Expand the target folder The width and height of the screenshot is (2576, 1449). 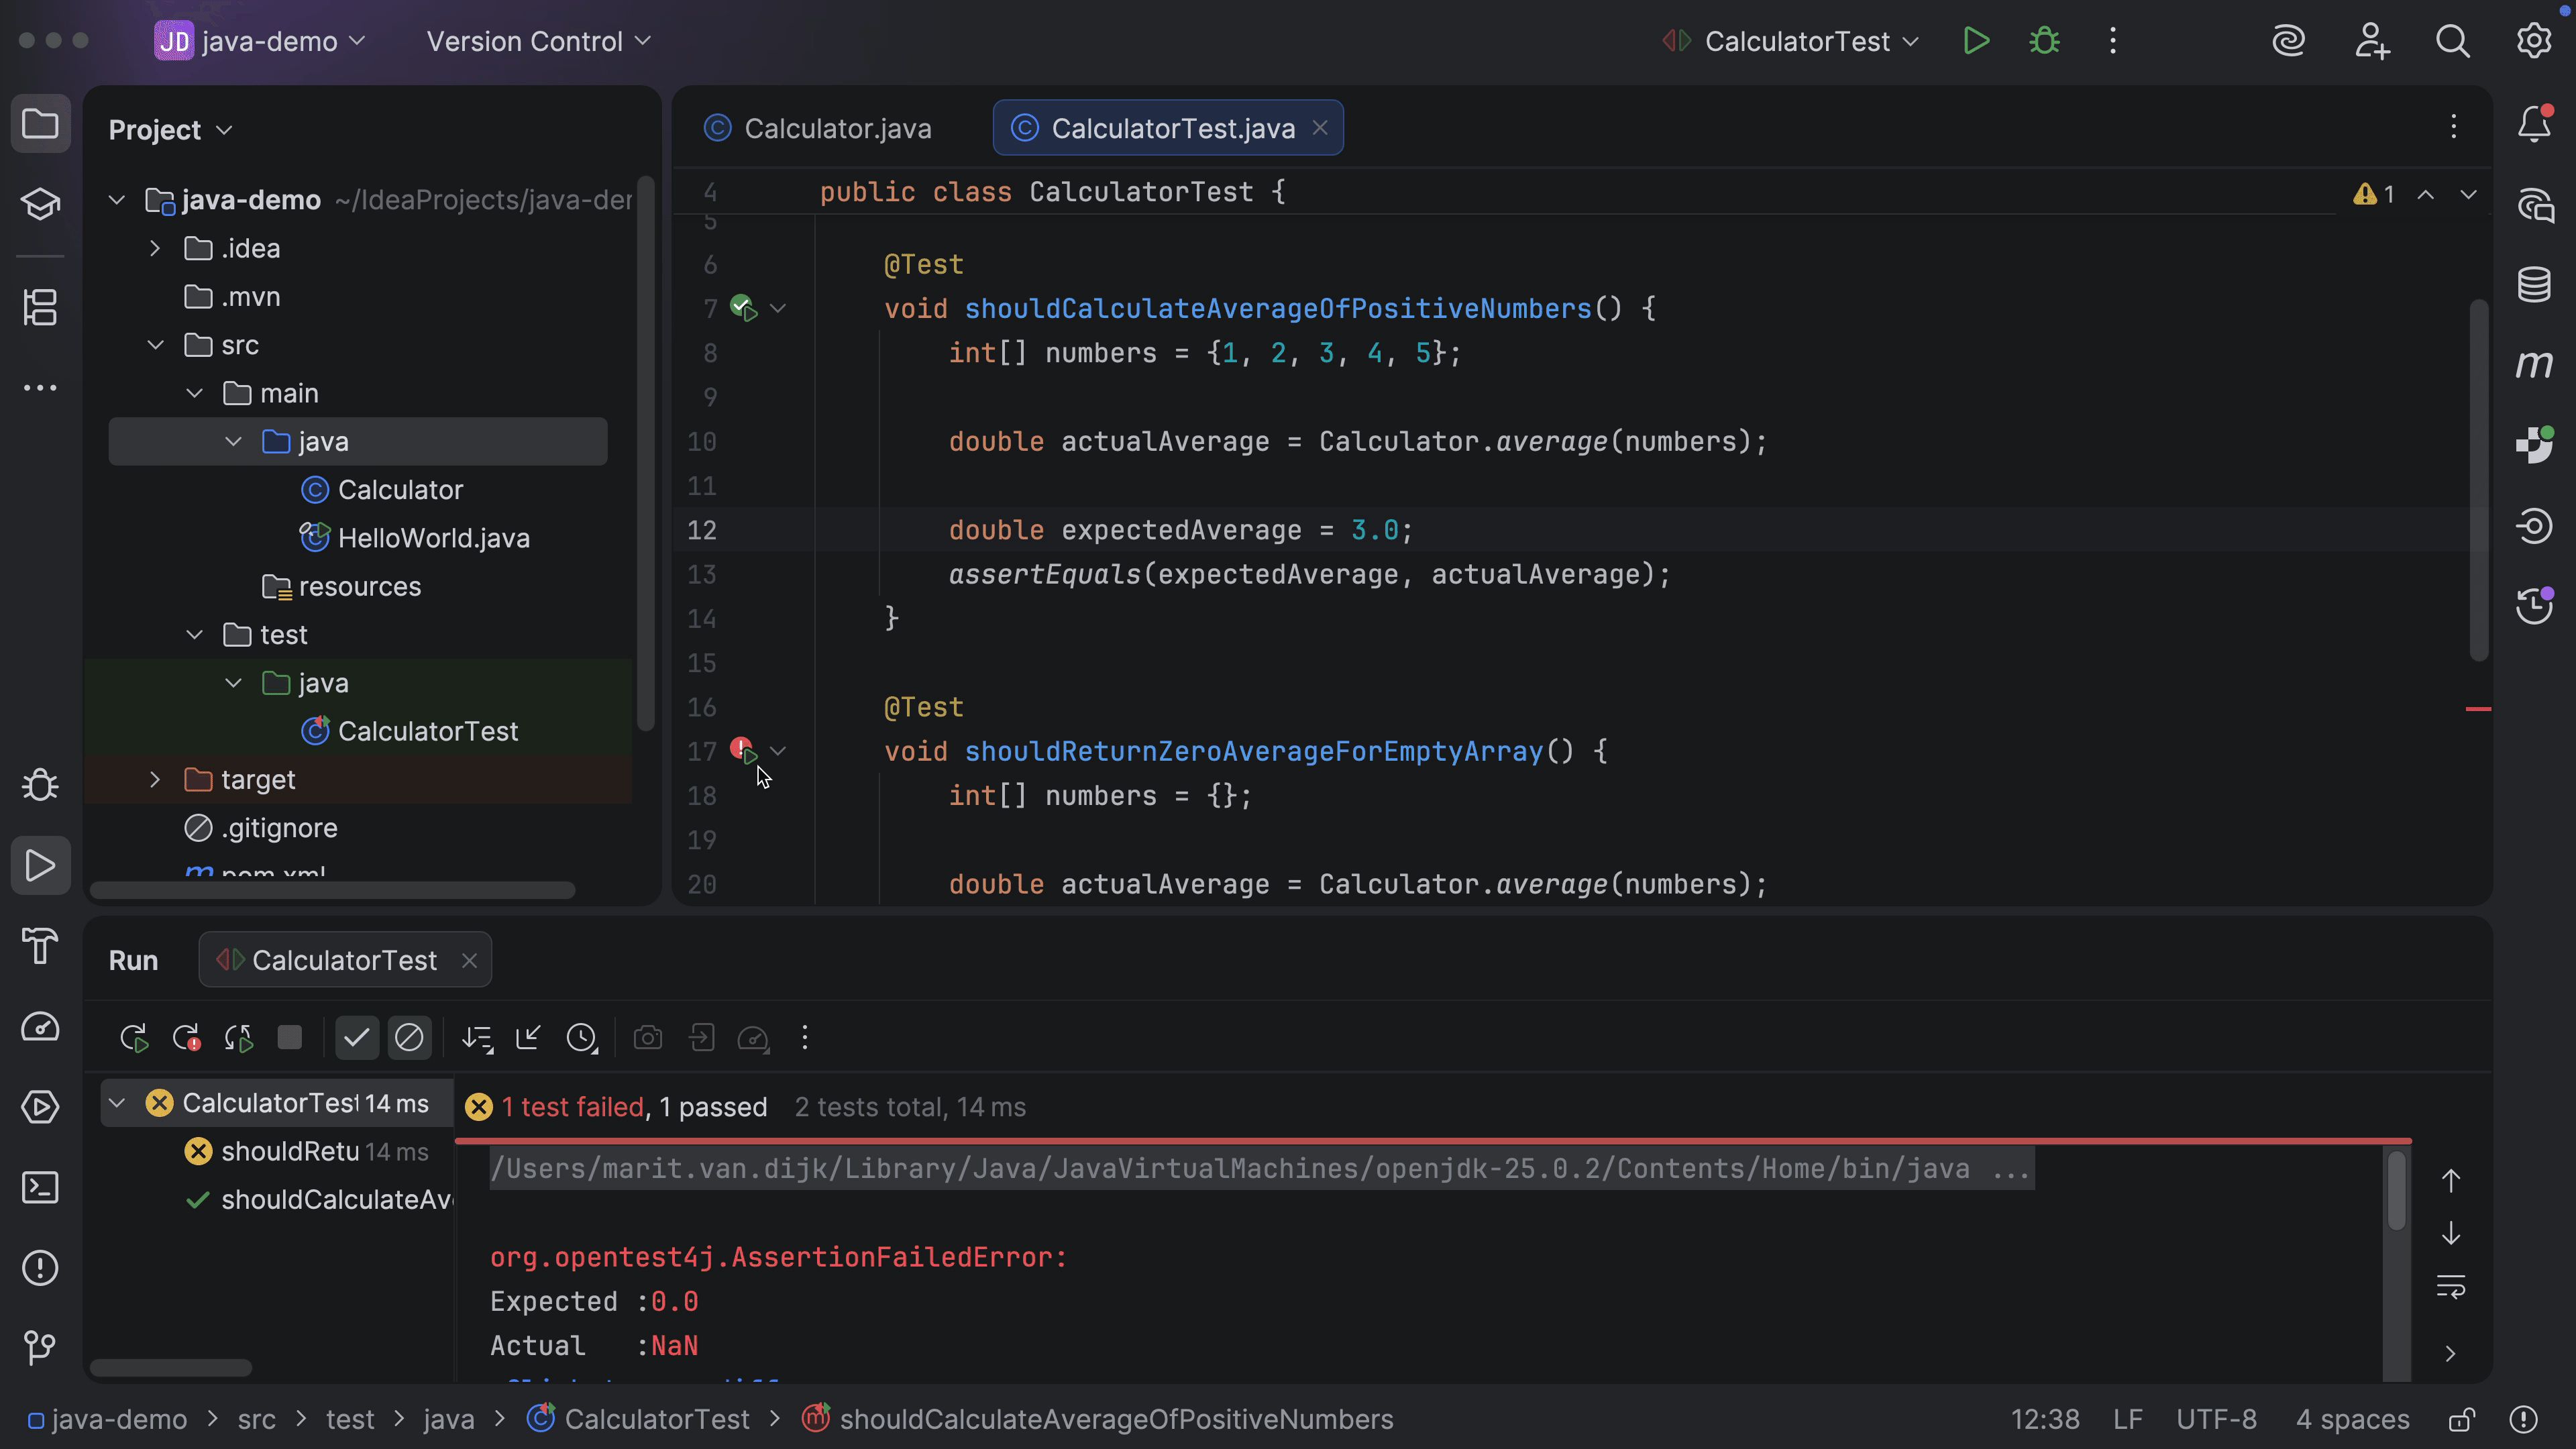click(x=155, y=780)
